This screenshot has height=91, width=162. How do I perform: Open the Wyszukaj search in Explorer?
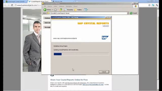[x=68, y=10]
